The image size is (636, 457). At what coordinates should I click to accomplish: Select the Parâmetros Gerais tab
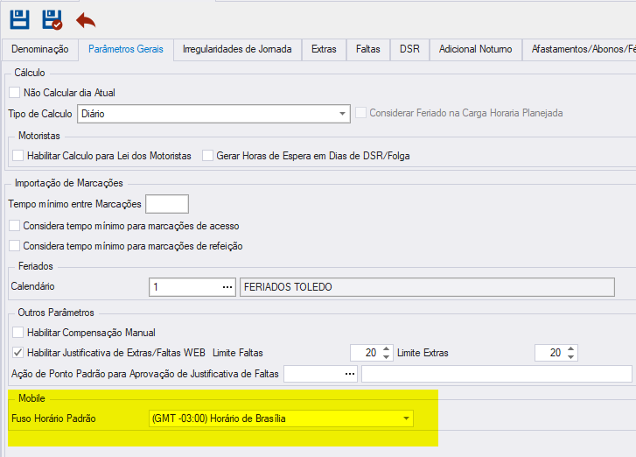point(126,50)
